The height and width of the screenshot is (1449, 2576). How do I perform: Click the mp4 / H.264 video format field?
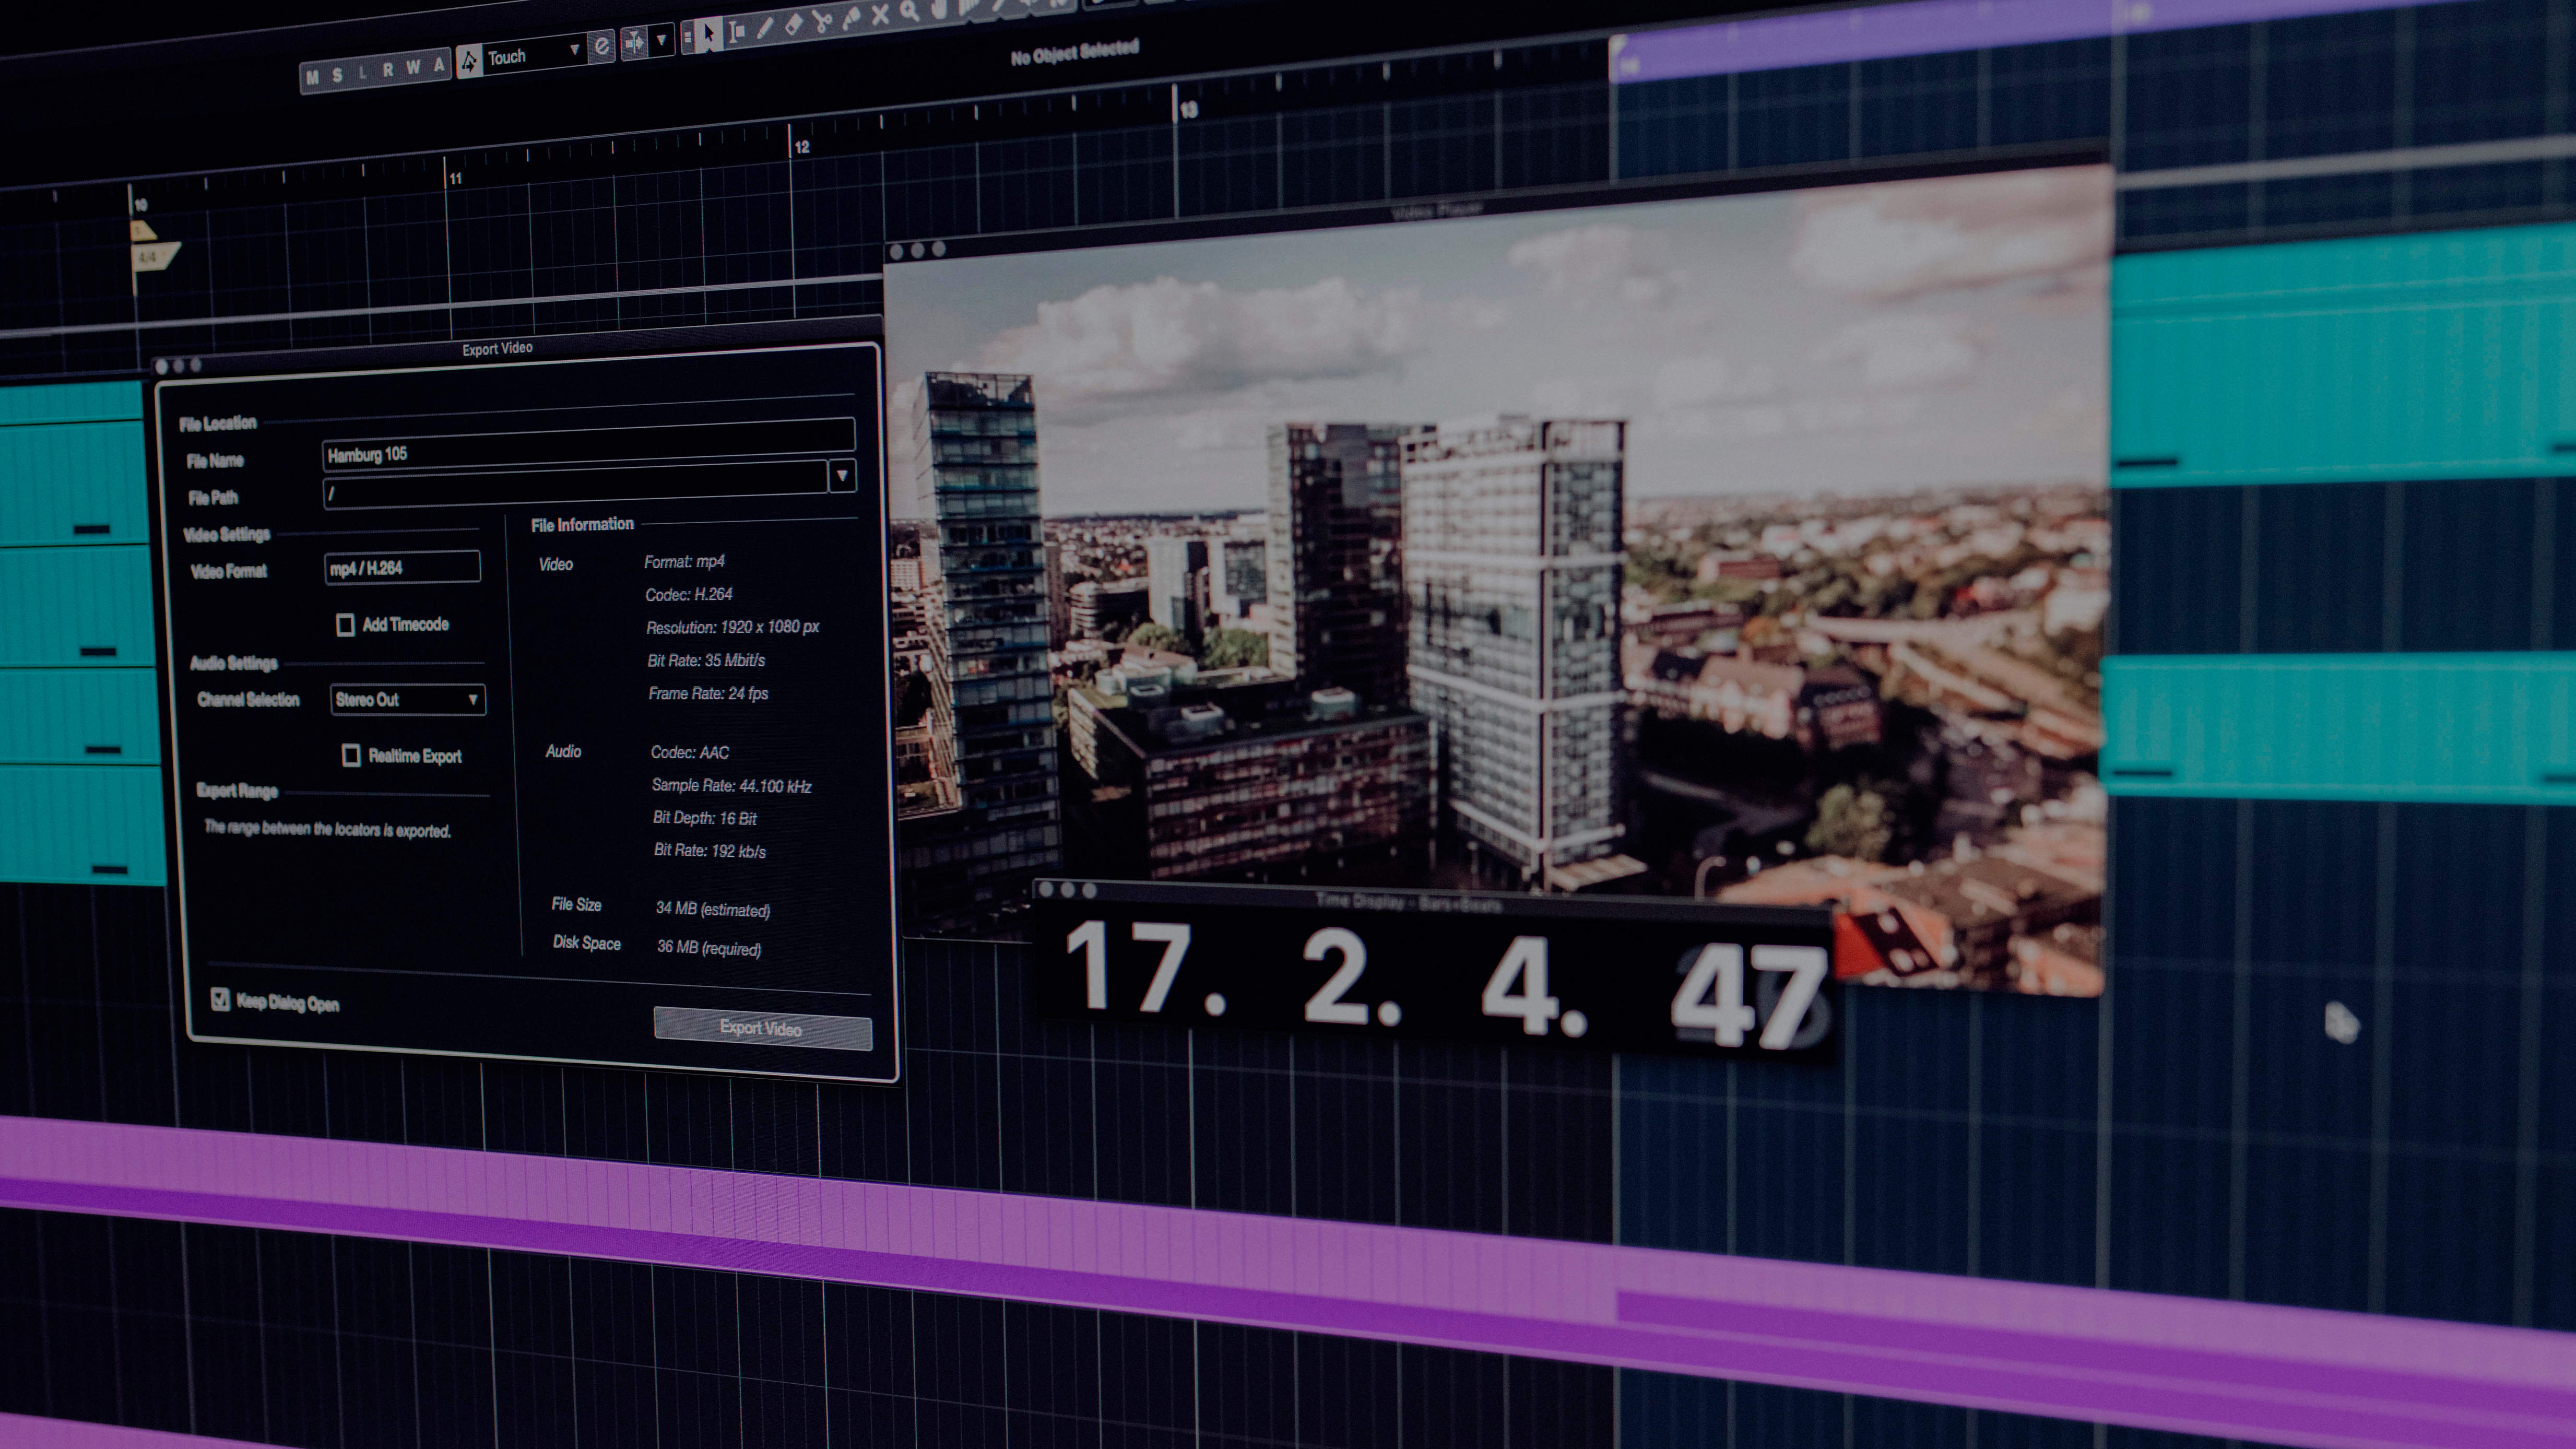point(402,568)
